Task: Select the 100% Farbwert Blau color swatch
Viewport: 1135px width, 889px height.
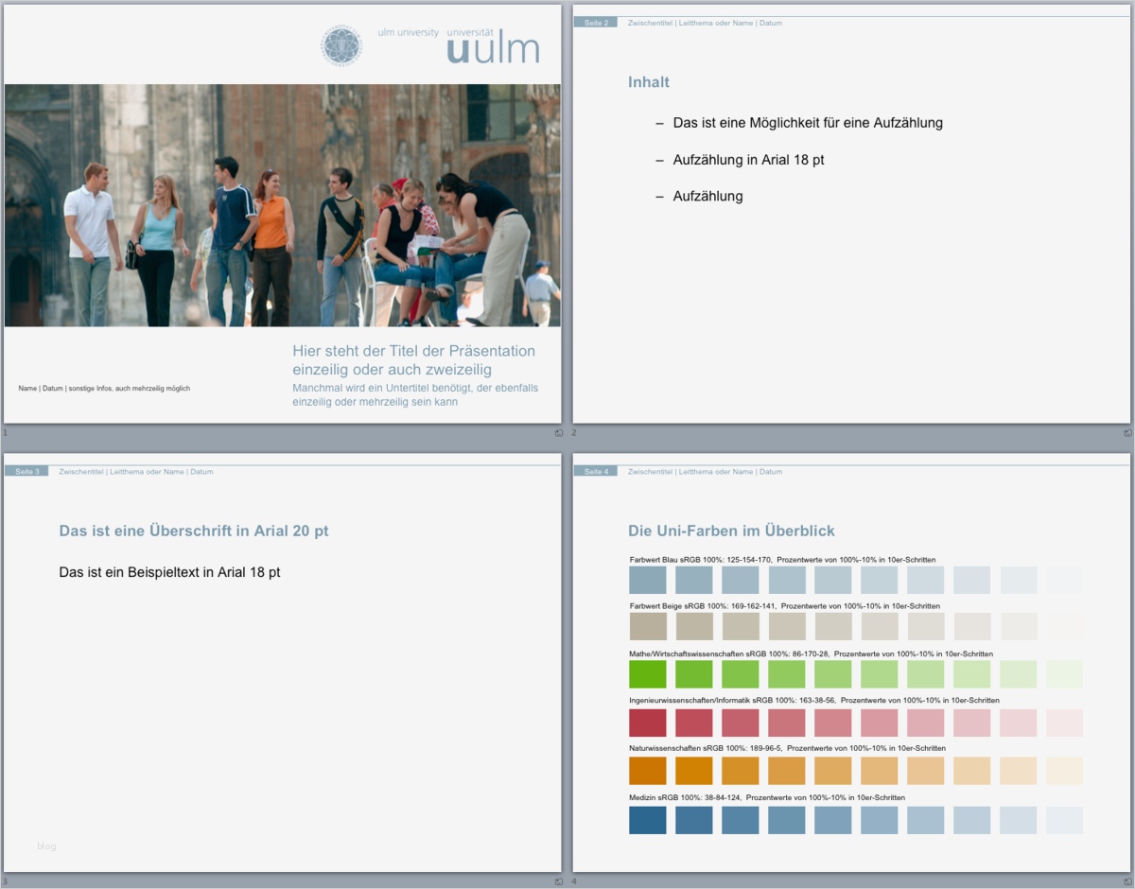Action: (x=646, y=578)
